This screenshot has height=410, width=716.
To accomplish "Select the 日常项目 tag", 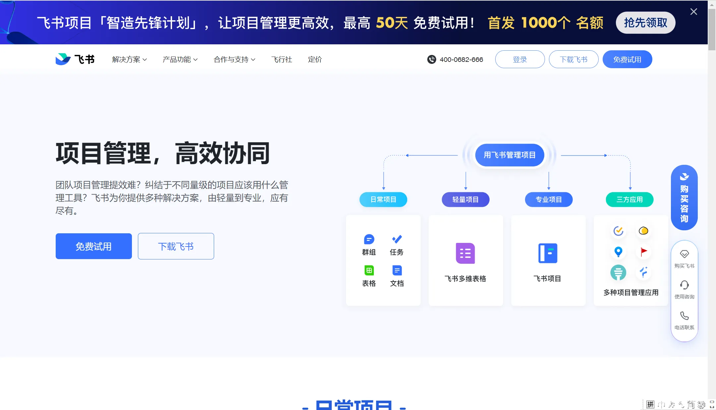I will [383, 200].
